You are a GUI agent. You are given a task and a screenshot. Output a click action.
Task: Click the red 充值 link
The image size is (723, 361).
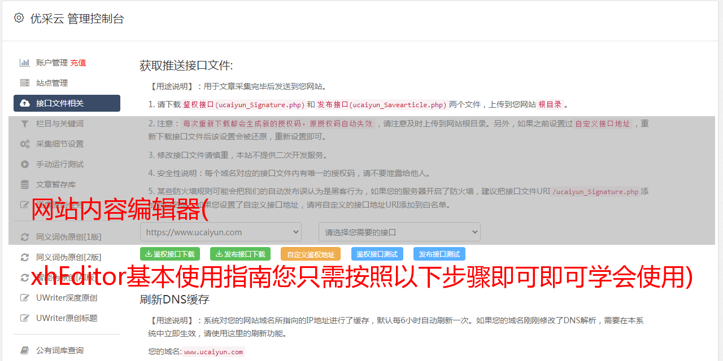click(78, 63)
